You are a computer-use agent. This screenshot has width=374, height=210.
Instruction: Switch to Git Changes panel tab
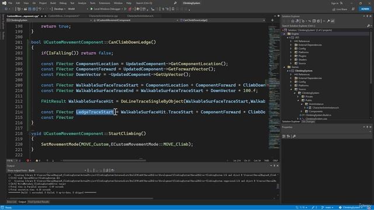[308, 122]
